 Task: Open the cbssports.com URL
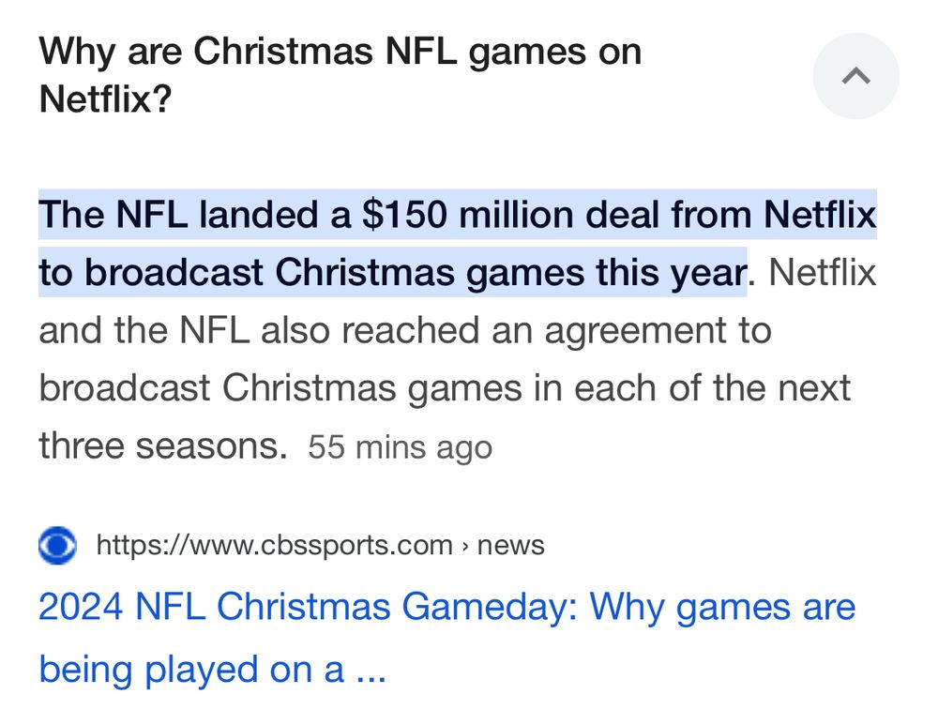[x=275, y=546]
